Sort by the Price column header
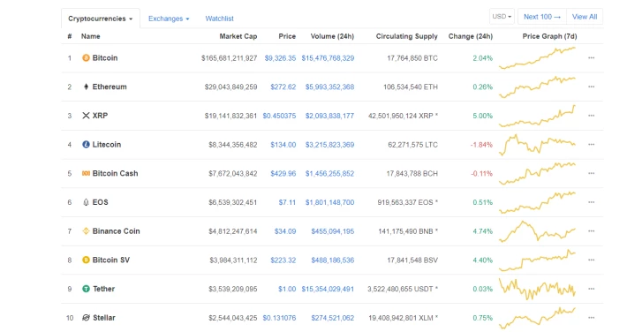The height and width of the screenshot is (332, 627). [287, 36]
